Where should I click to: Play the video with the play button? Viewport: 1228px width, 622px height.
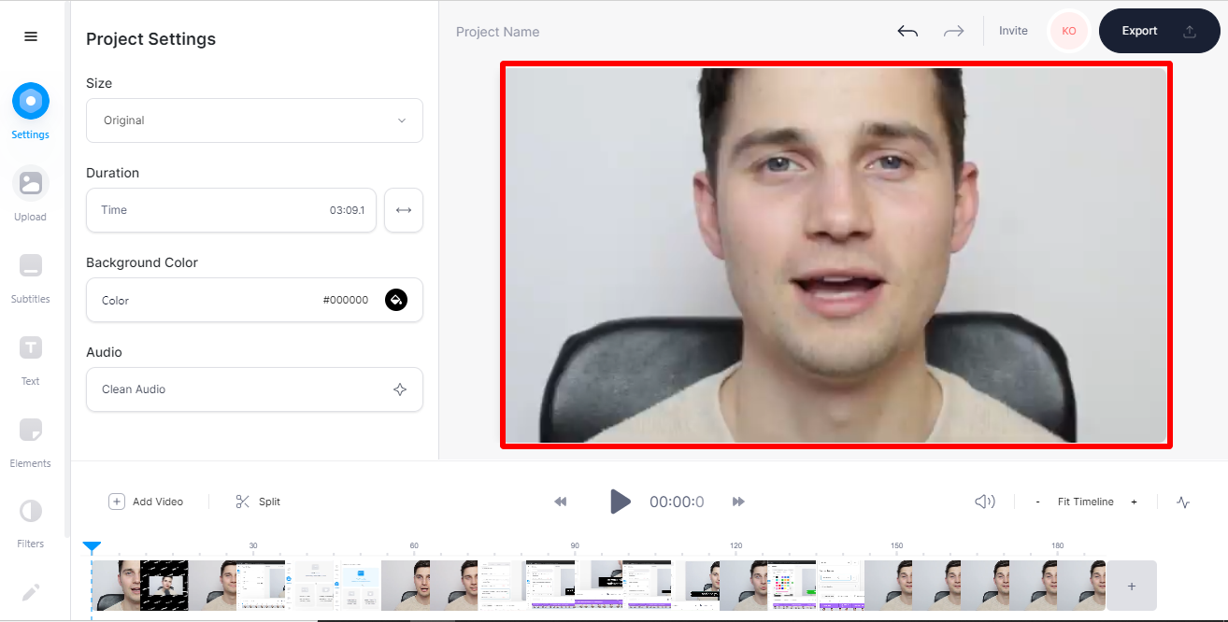tap(620, 502)
